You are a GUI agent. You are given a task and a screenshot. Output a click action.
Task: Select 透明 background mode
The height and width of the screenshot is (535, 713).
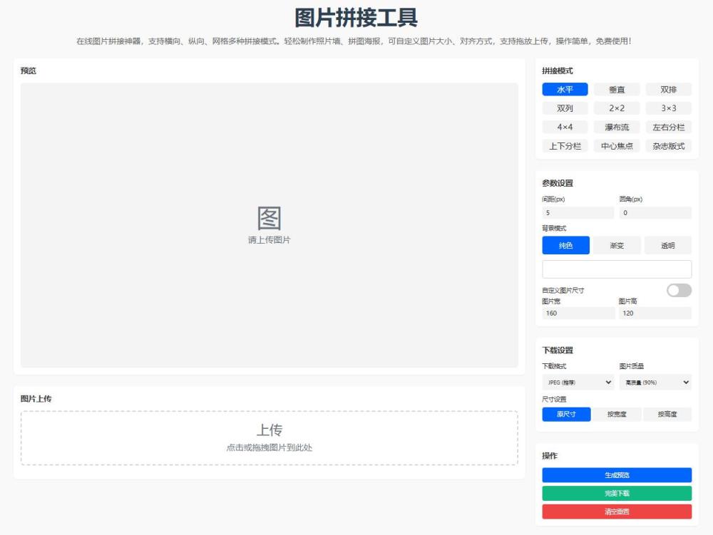[668, 245]
